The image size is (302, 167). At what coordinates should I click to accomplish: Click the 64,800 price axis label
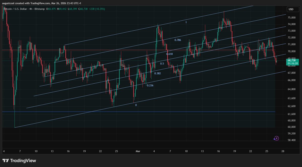(x=292, y=89)
